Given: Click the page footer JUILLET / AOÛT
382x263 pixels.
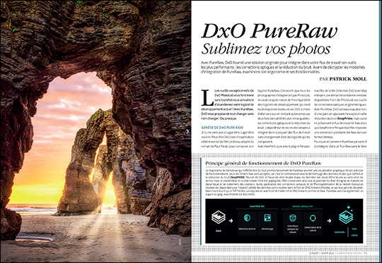Looking at the screenshot, I should click(x=339, y=253).
